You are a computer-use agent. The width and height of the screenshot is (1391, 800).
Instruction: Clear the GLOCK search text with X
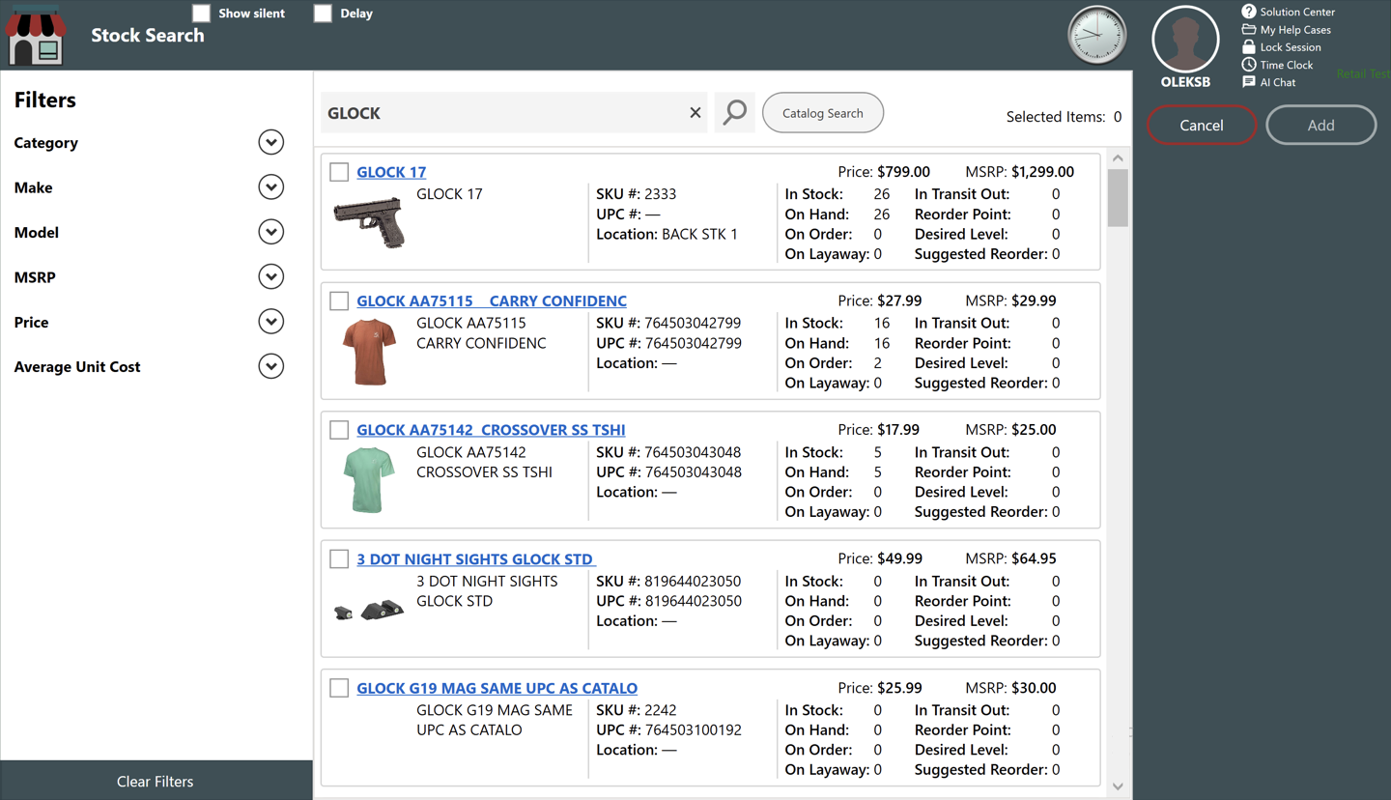[695, 113]
